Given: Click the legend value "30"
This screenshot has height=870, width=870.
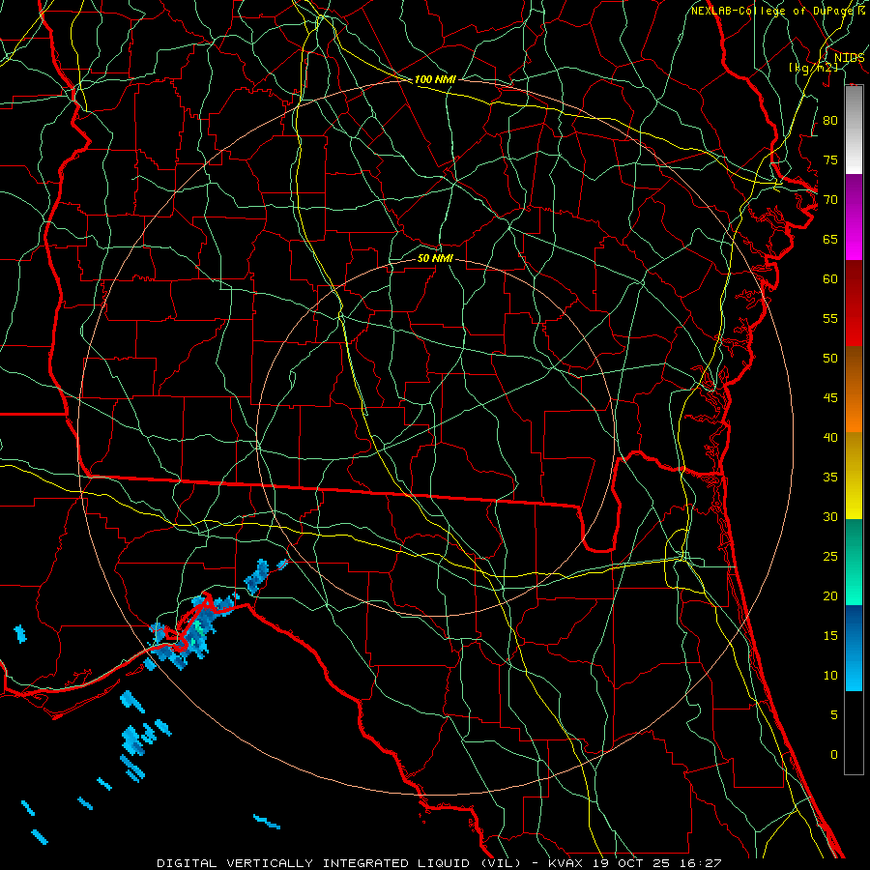Looking at the screenshot, I should click(x=830, y=516).
